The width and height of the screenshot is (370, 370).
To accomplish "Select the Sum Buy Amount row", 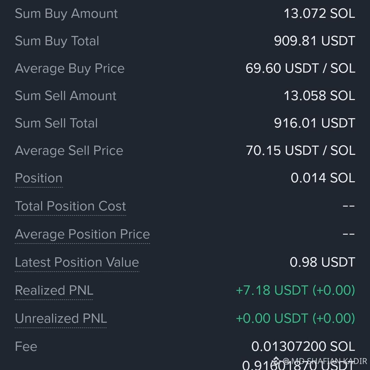I will (185, 13).
